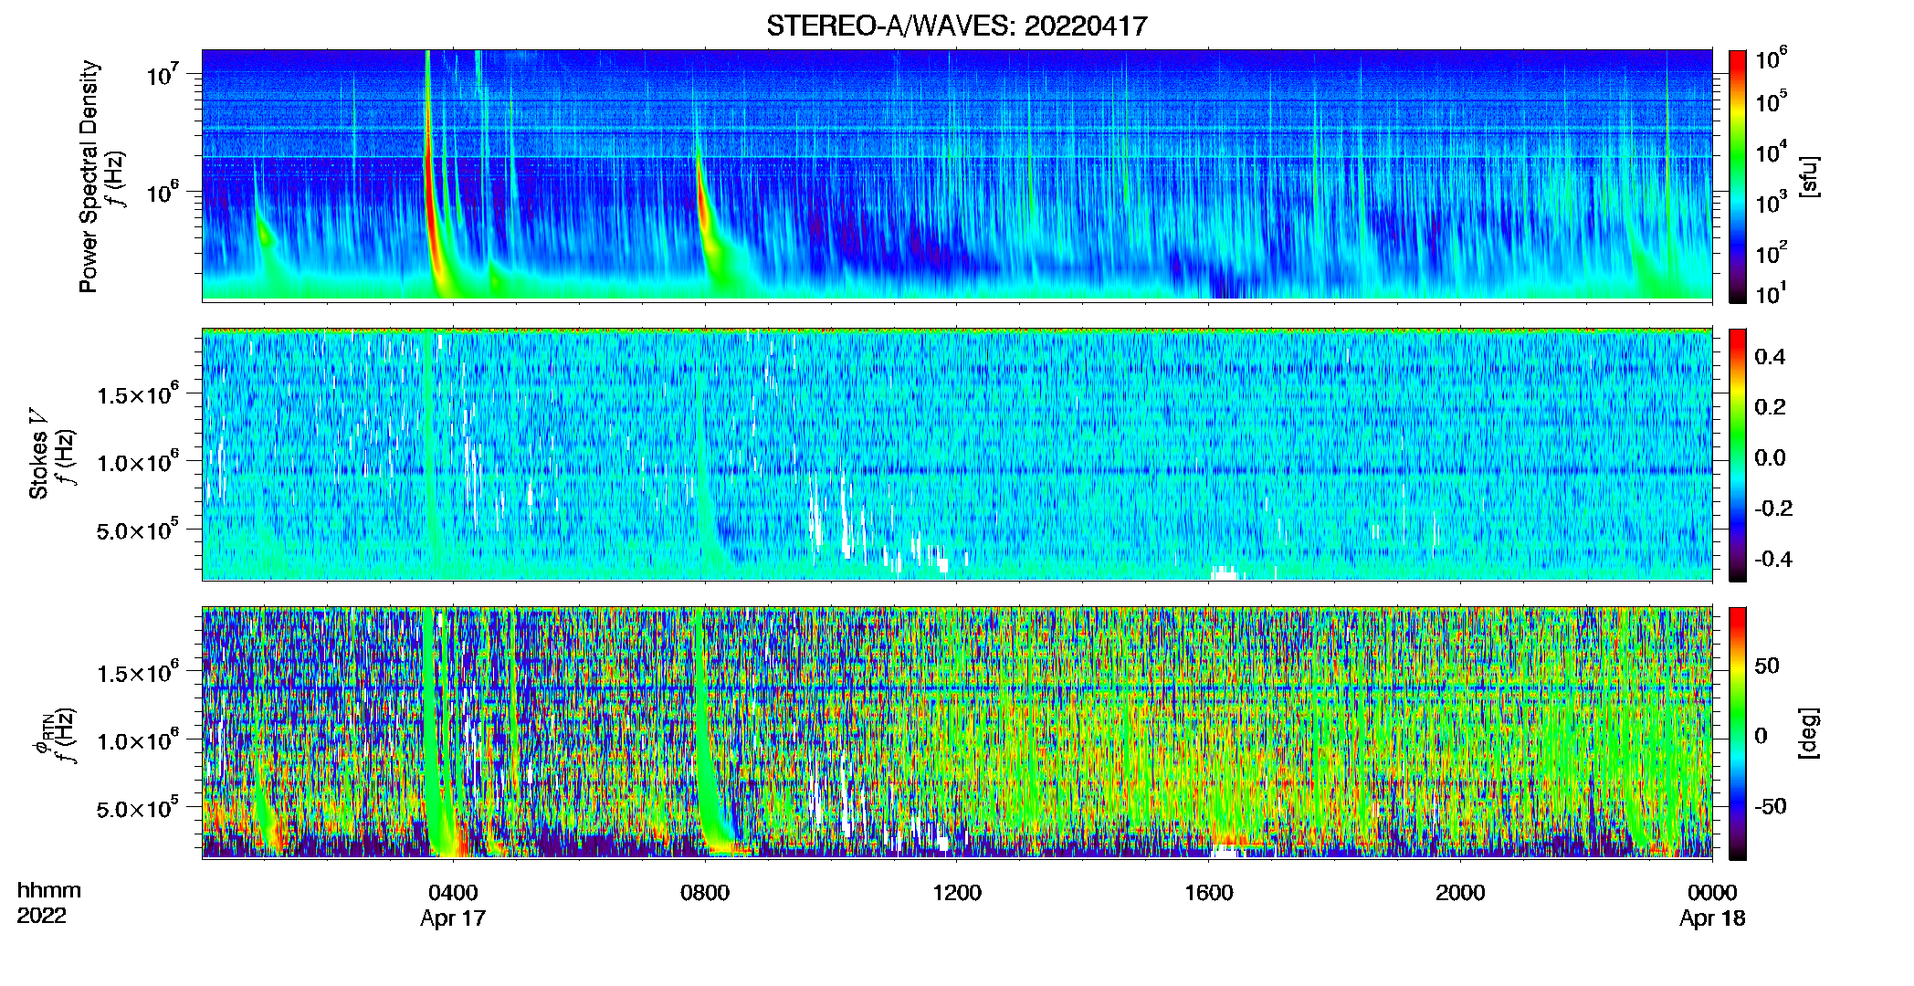The image size is (1914, 986).
Task: Click the [sfu] unit label
Action: click(x=1809, y=177)
